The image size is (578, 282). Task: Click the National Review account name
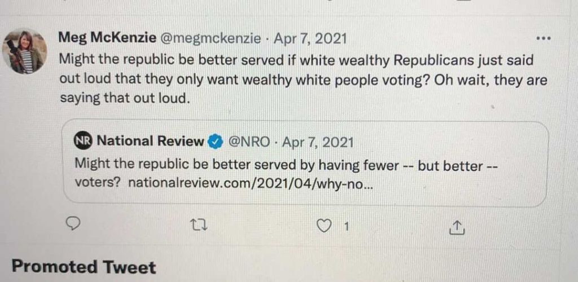click(x=150, y=141)
